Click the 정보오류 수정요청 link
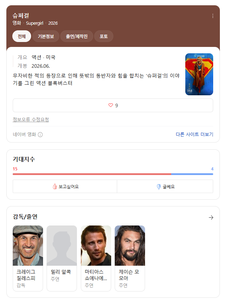 31,120
